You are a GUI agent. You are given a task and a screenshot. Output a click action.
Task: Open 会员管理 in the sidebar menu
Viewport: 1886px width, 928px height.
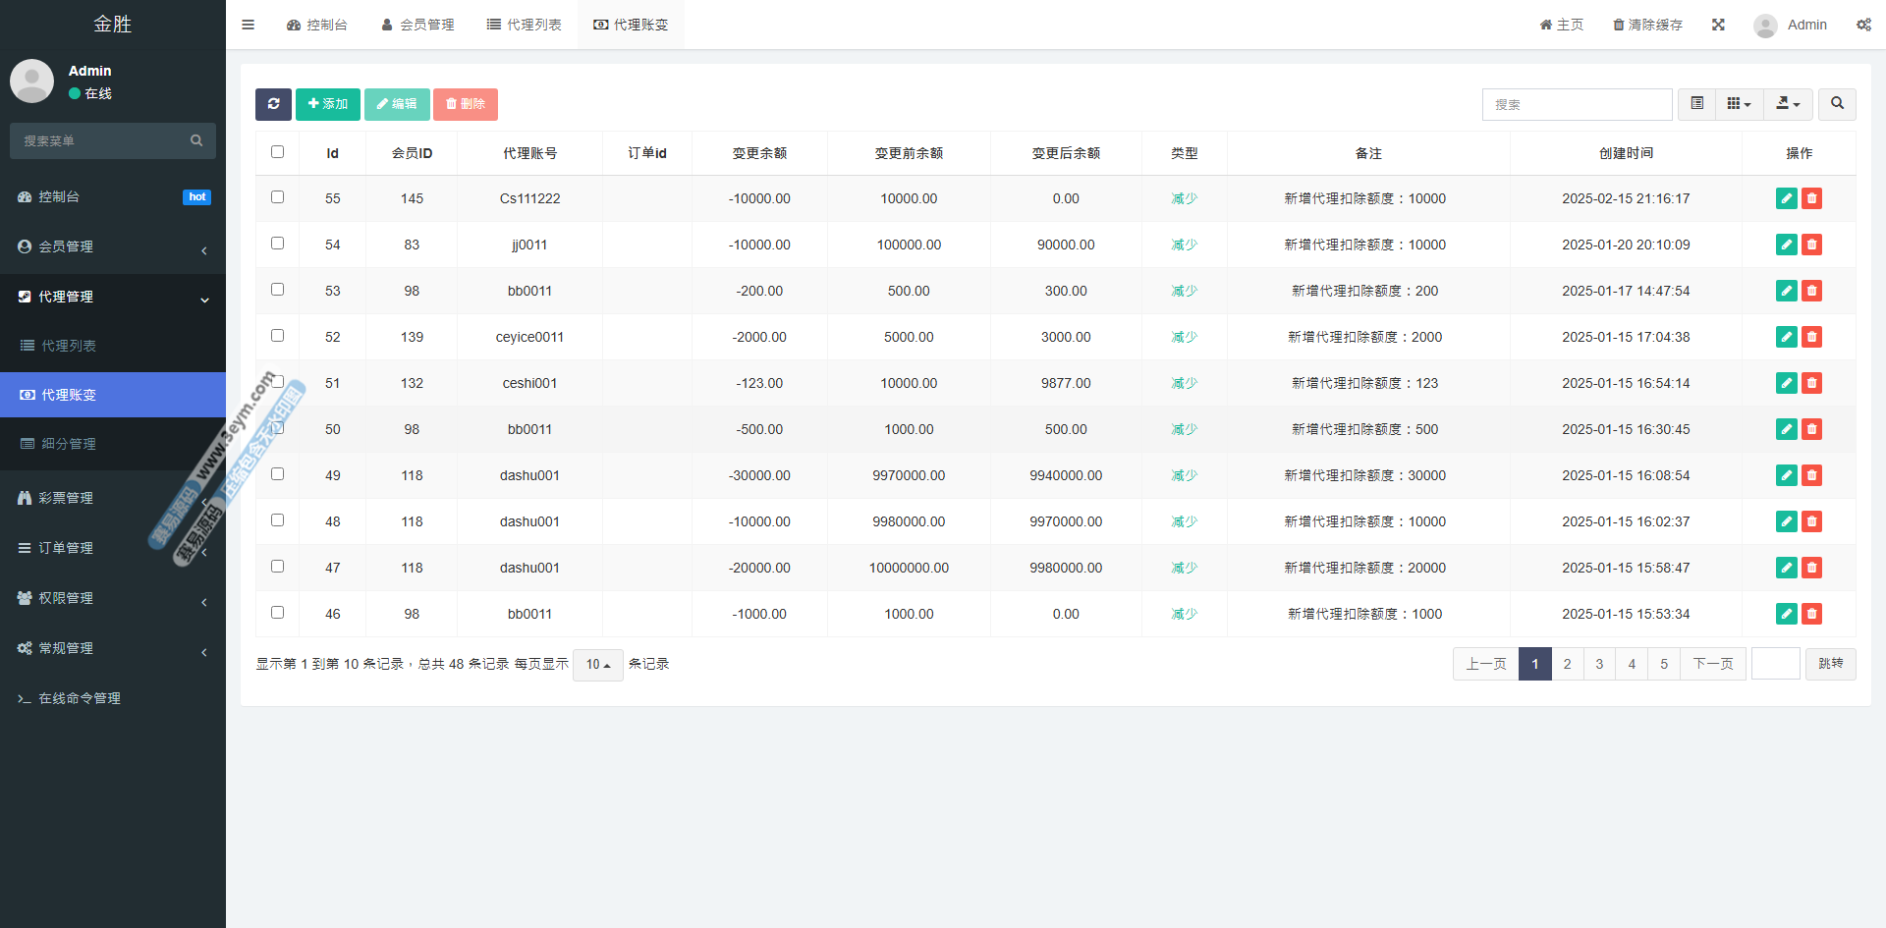click(66, 246)
